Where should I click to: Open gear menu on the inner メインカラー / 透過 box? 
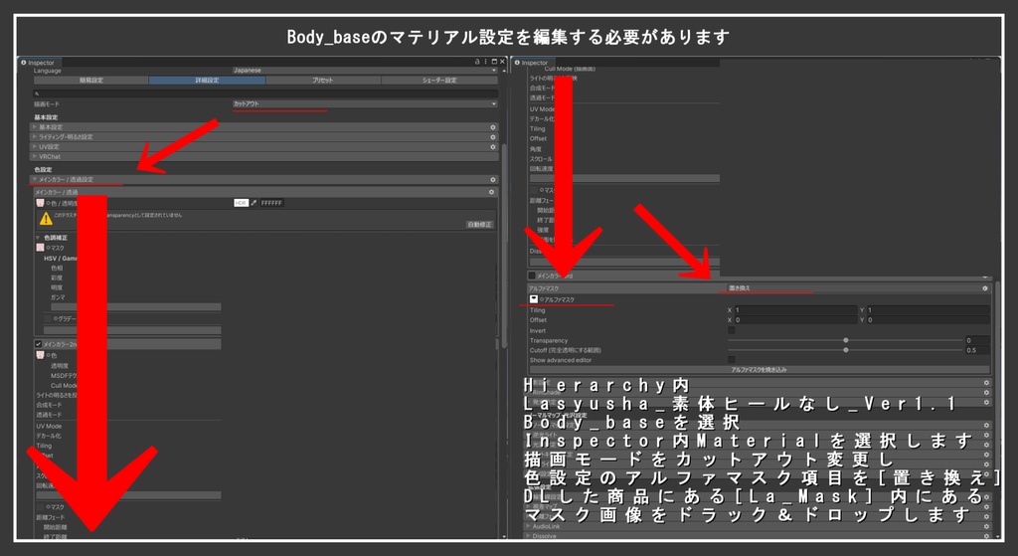click(491, 192)
